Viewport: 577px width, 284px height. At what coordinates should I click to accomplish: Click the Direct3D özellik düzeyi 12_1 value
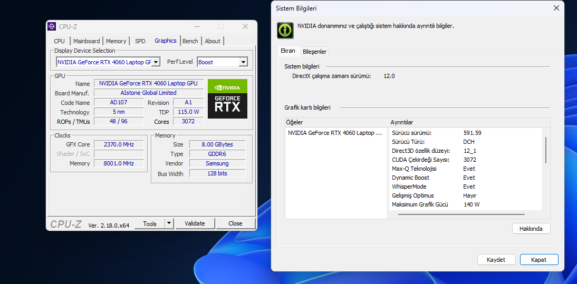(469, 151)
